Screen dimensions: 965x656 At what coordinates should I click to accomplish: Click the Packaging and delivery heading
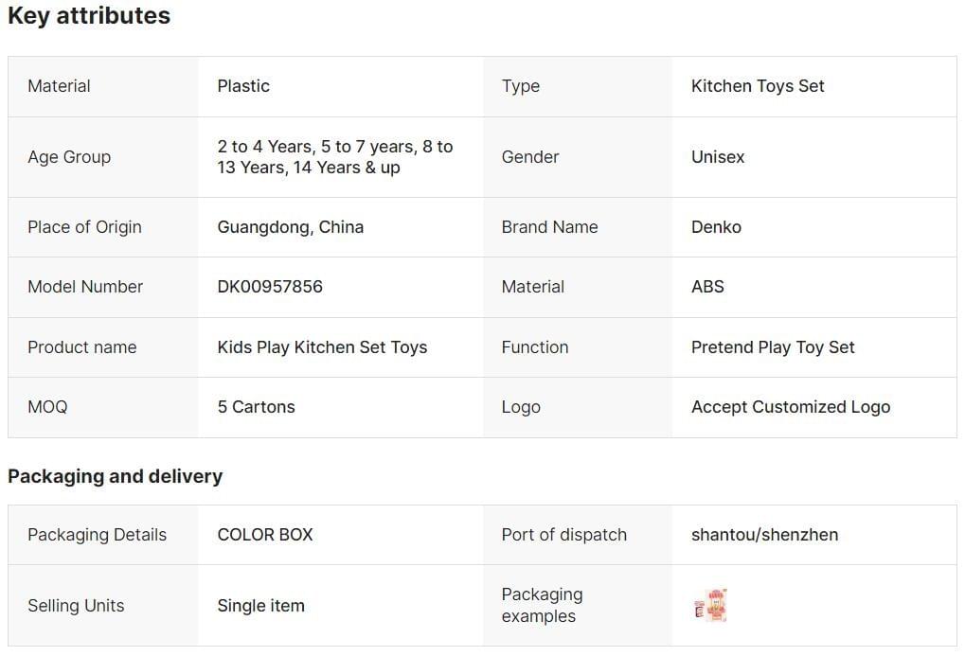coord(115,476)
